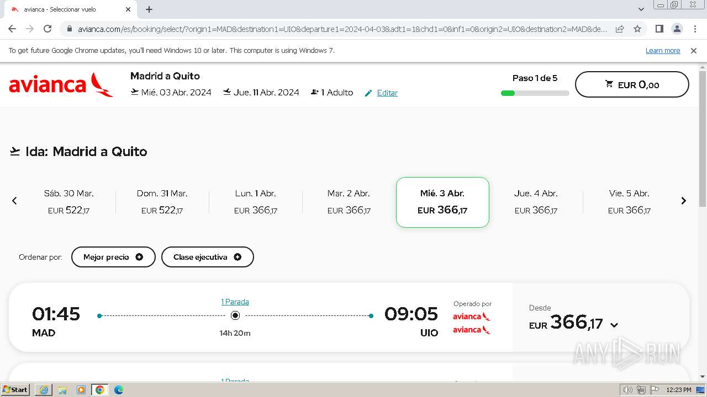The image size is (707, 397).
Task: Click the network tray icon
Action: coord(641,390)
